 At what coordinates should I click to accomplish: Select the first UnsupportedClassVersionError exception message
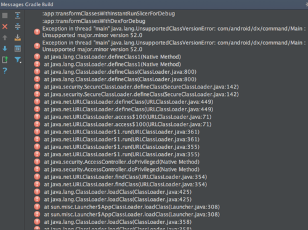tap(174, 32)
